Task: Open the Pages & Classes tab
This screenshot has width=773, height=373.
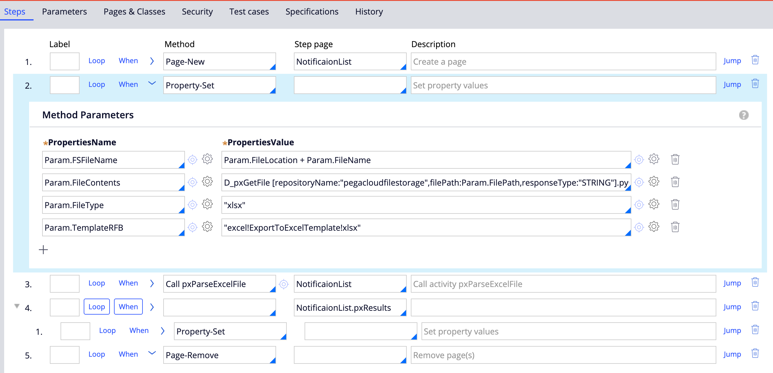Action: tap(134, 11)
